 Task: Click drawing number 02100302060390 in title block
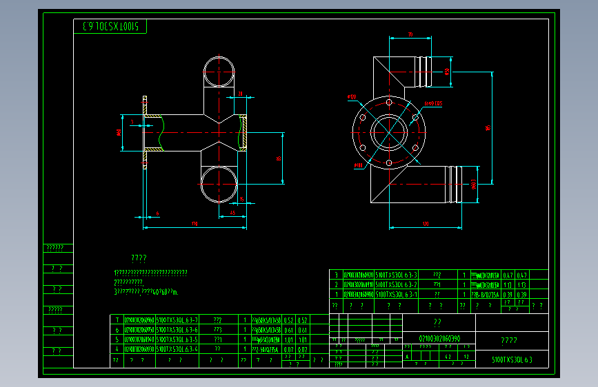click(439, 339)
